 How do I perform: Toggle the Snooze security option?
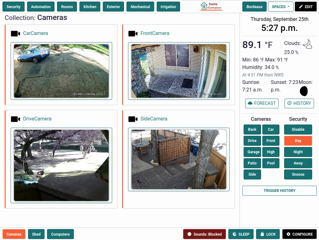tap(298, 174)
